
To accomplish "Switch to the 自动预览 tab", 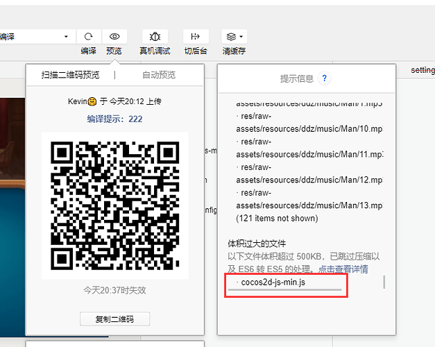I will pyautogui.click(x=159, y=75).
